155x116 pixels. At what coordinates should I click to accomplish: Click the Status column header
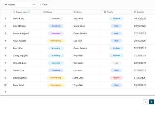[56, 12]
